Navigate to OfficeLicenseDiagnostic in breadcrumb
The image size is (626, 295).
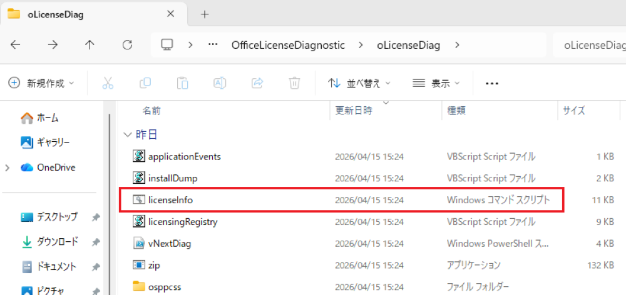pyautogui.click(x=288, y=45)
